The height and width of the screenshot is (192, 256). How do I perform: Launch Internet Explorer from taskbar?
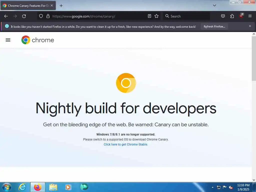22,187
